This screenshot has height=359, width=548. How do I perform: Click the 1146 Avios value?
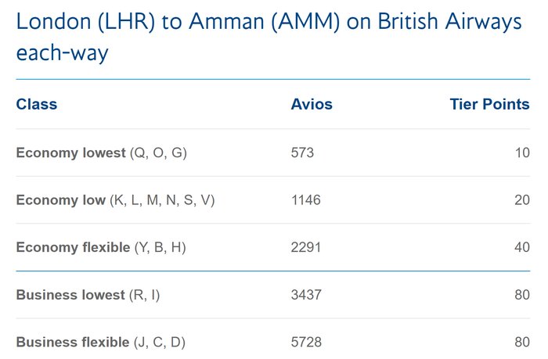[306, 200]
